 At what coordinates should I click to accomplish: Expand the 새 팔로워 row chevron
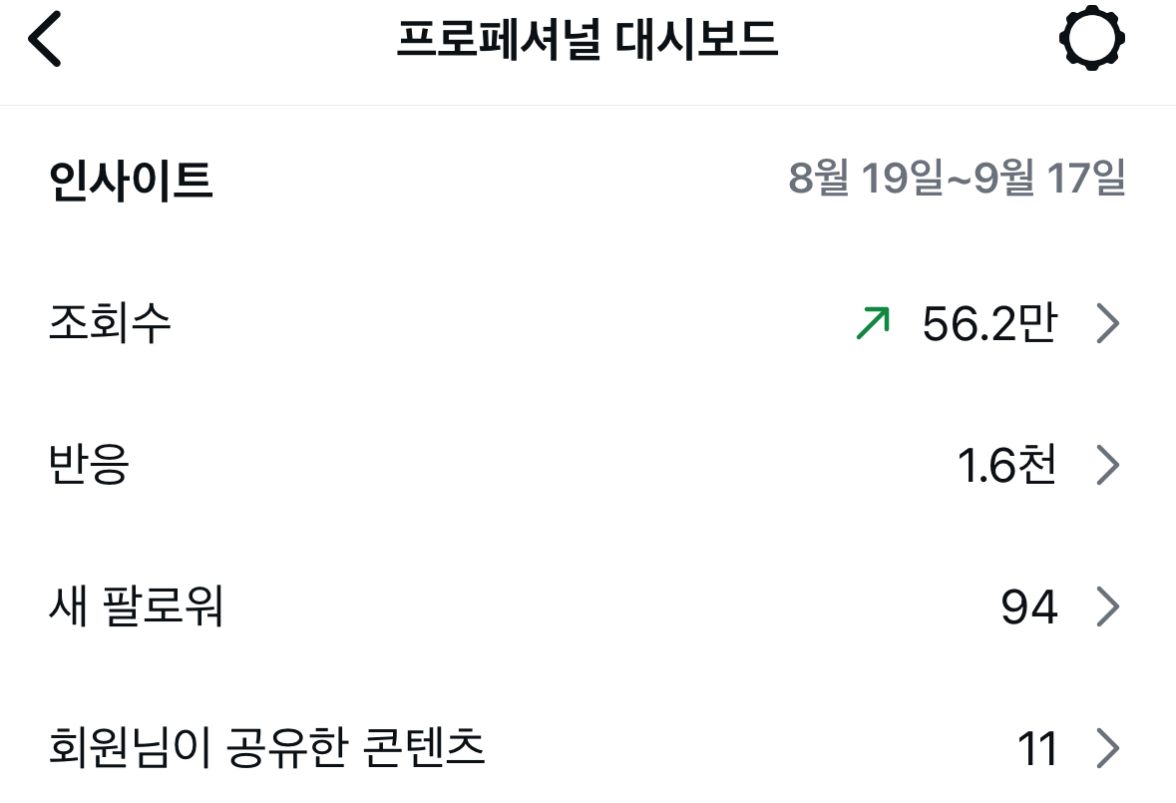pos(1108,607)
